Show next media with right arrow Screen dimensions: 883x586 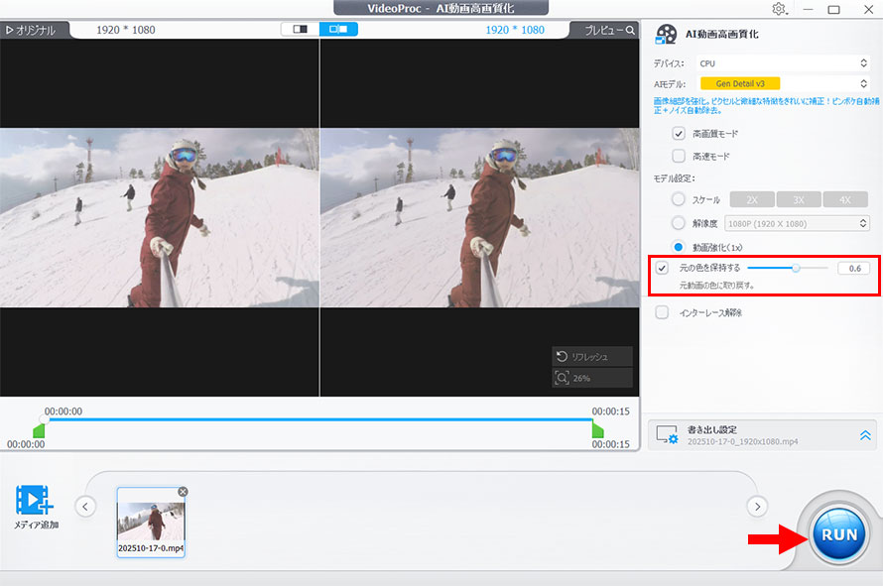coord(757,507)
